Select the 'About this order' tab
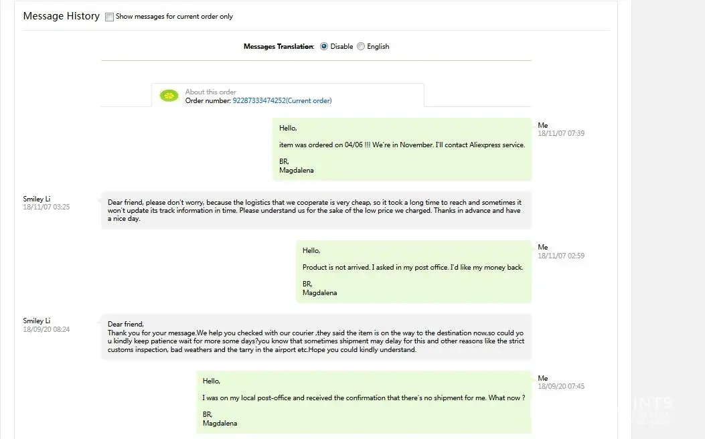 [210, 92]
